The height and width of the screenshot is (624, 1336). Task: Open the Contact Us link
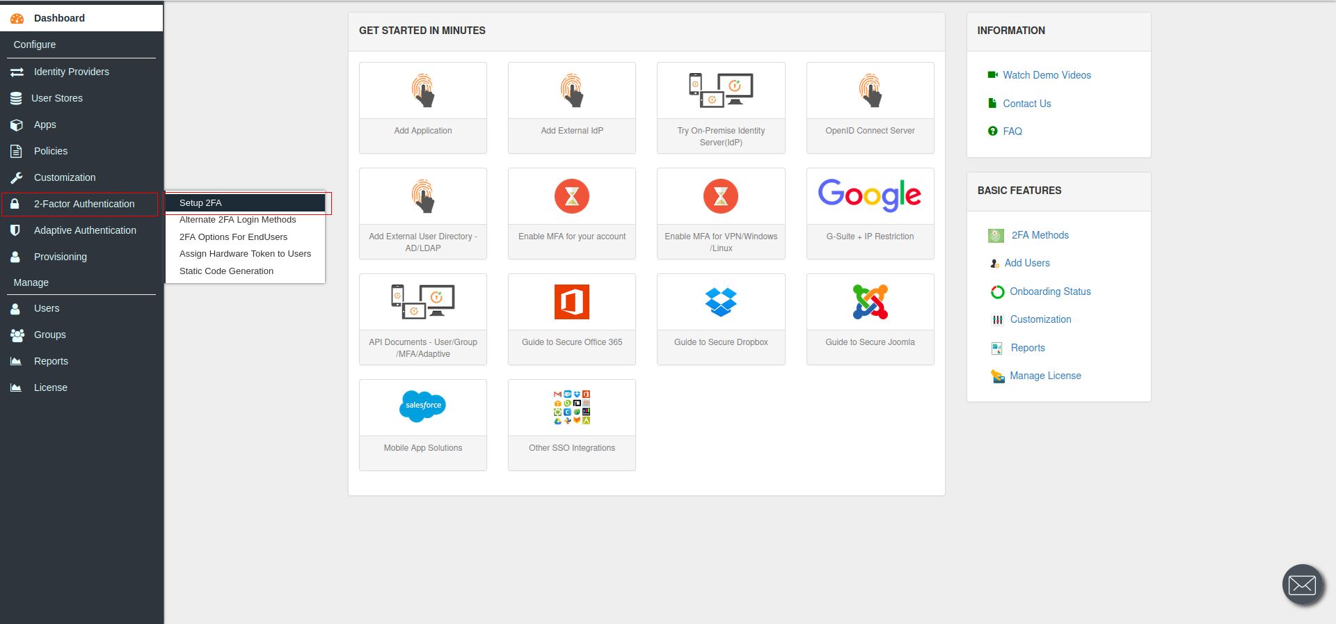[x=1026, y=104]
